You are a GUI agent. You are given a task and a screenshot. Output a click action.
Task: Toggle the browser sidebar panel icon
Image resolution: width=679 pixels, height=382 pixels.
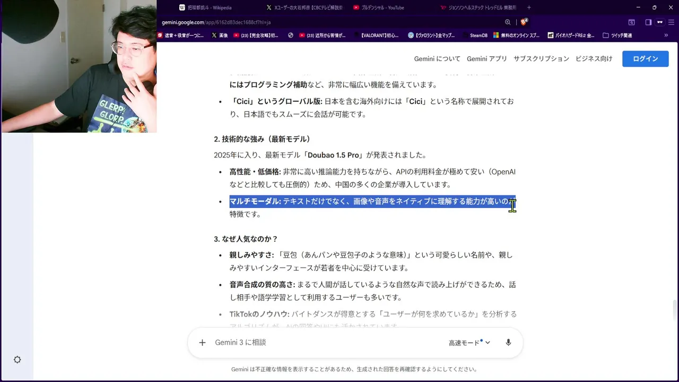coord(648,22)
